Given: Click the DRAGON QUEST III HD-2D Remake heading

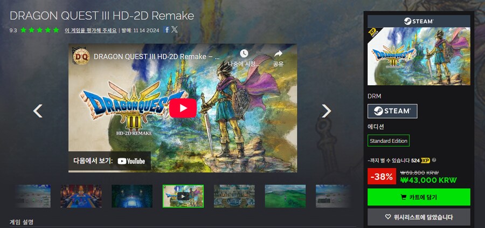Looking at the screenshot, I should click(102, 16).
